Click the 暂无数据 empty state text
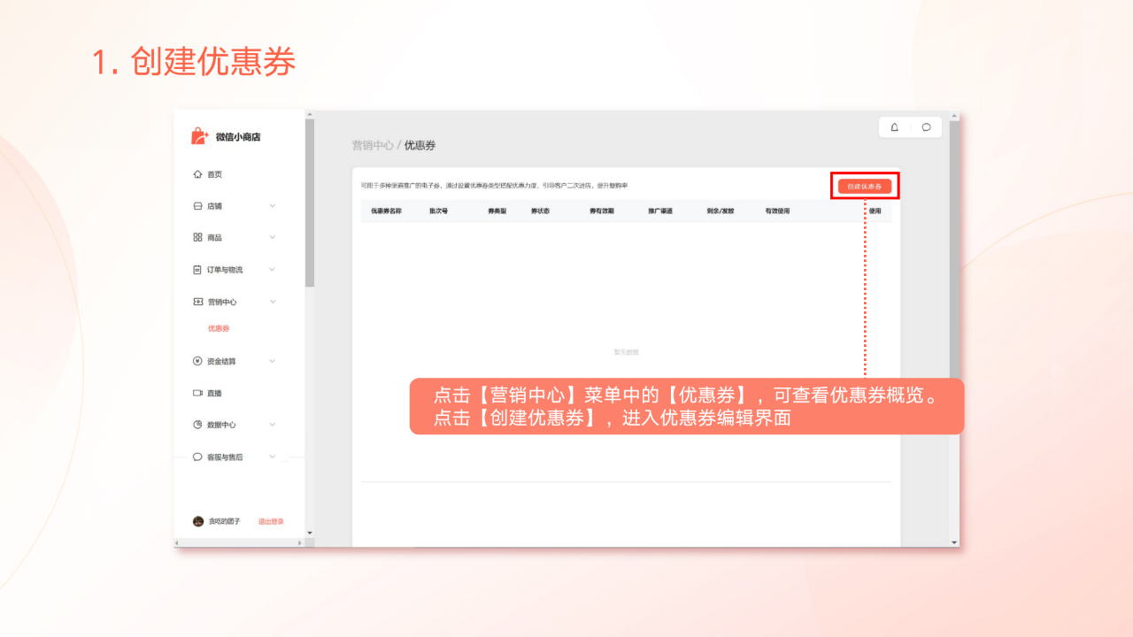 click(x=626, y=352)
